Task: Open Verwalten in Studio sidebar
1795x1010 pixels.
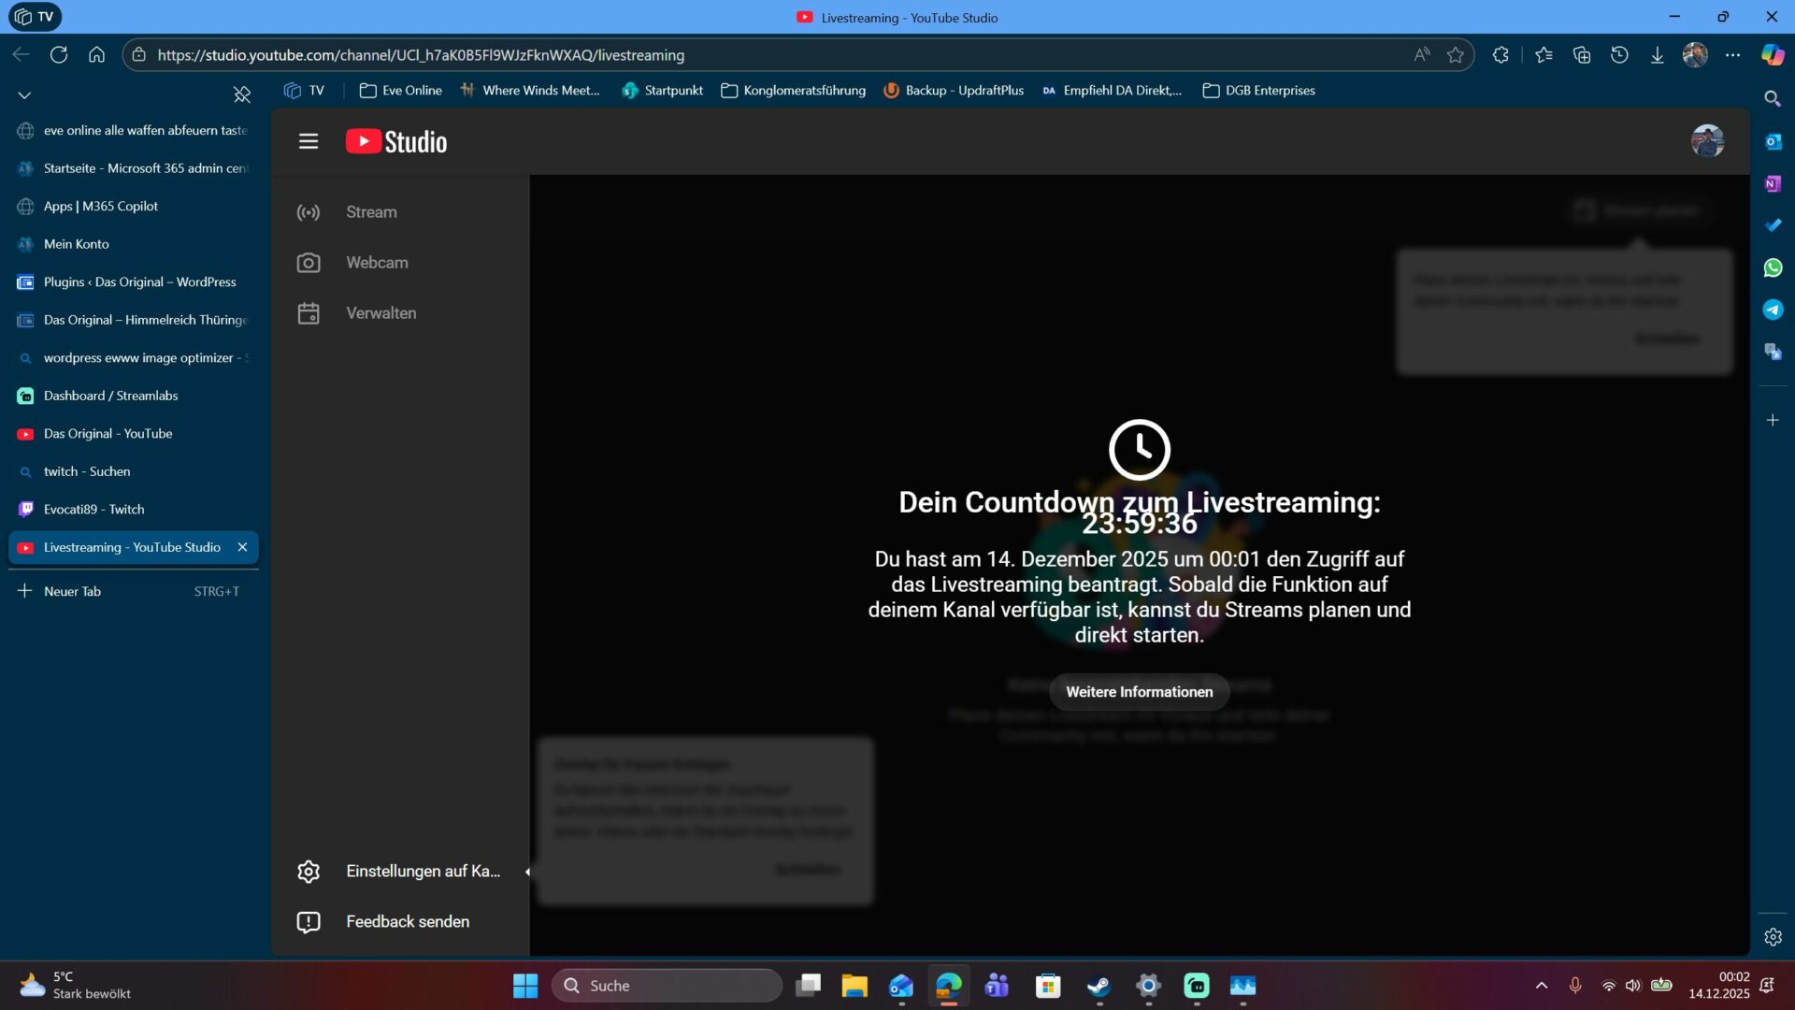Action: [x=381, y=312]
